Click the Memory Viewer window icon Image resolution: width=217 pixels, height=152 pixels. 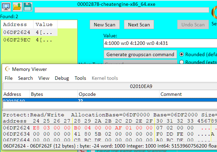click(x=8, y=69)
